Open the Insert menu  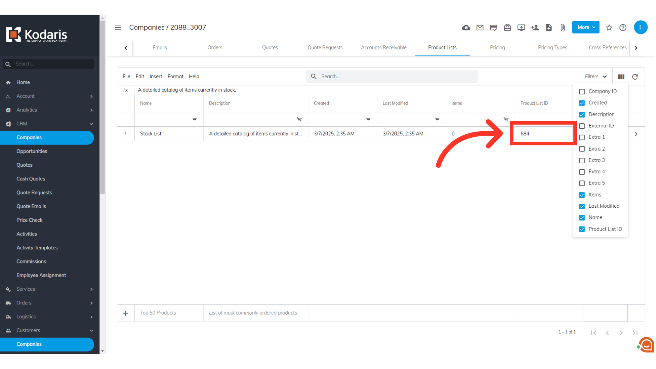coord(155,77)
